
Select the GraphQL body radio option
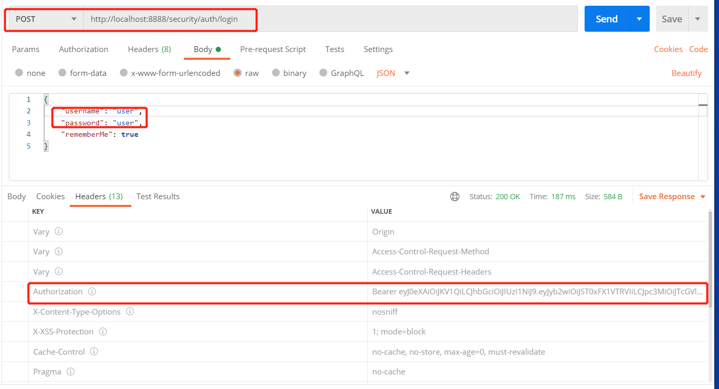coord(323,73)
